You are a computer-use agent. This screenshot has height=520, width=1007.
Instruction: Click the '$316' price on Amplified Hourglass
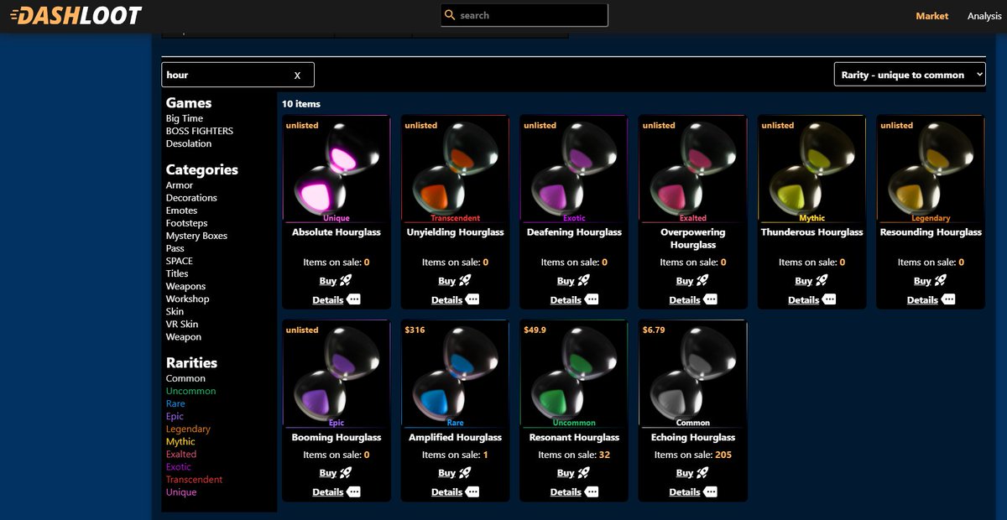tap(415, 330)
